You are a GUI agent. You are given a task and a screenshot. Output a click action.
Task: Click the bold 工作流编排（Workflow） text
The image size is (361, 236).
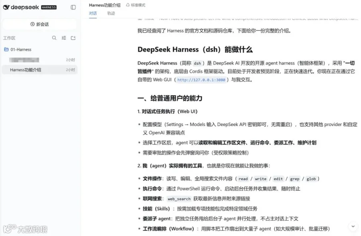click(x=168, y=229)
